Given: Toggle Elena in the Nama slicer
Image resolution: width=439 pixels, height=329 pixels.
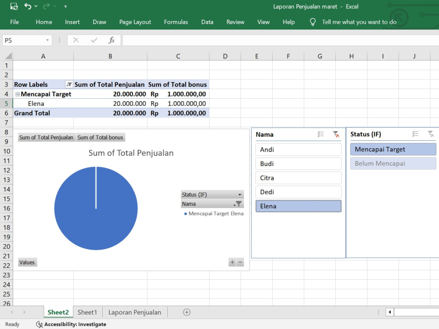Looking at the screenshot, I should coord(299,206).
